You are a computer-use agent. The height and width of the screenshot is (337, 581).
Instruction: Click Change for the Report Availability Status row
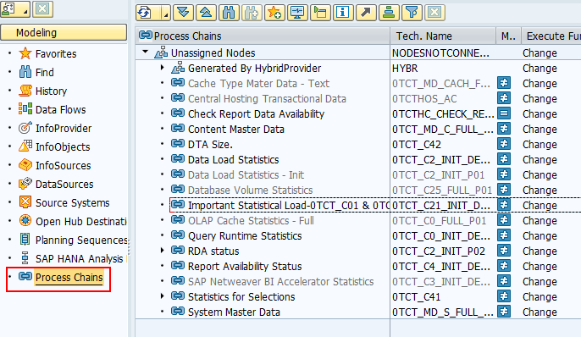539,266
